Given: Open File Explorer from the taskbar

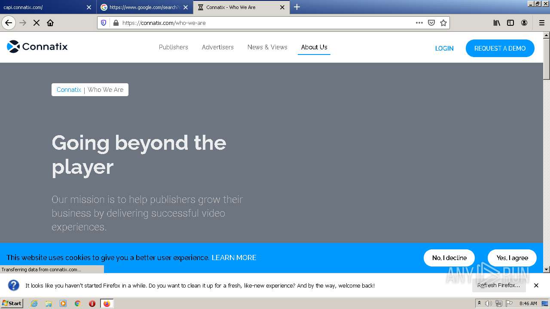Looking at the screenshot, I should [49, 303].
